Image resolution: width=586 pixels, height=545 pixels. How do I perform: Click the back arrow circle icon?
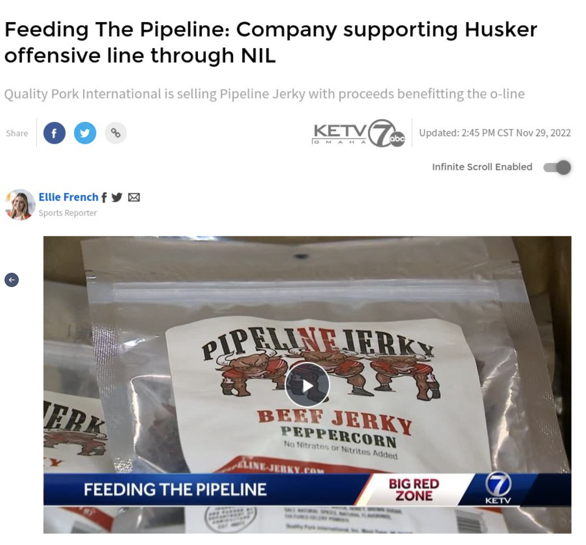tap(12, 280)
